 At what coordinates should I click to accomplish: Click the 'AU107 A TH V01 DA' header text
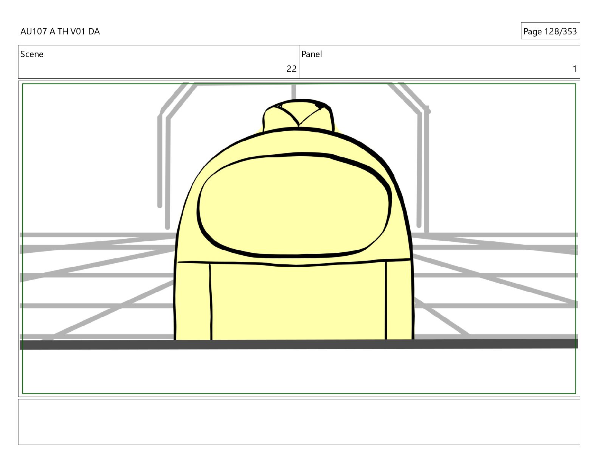coord(60,31)
